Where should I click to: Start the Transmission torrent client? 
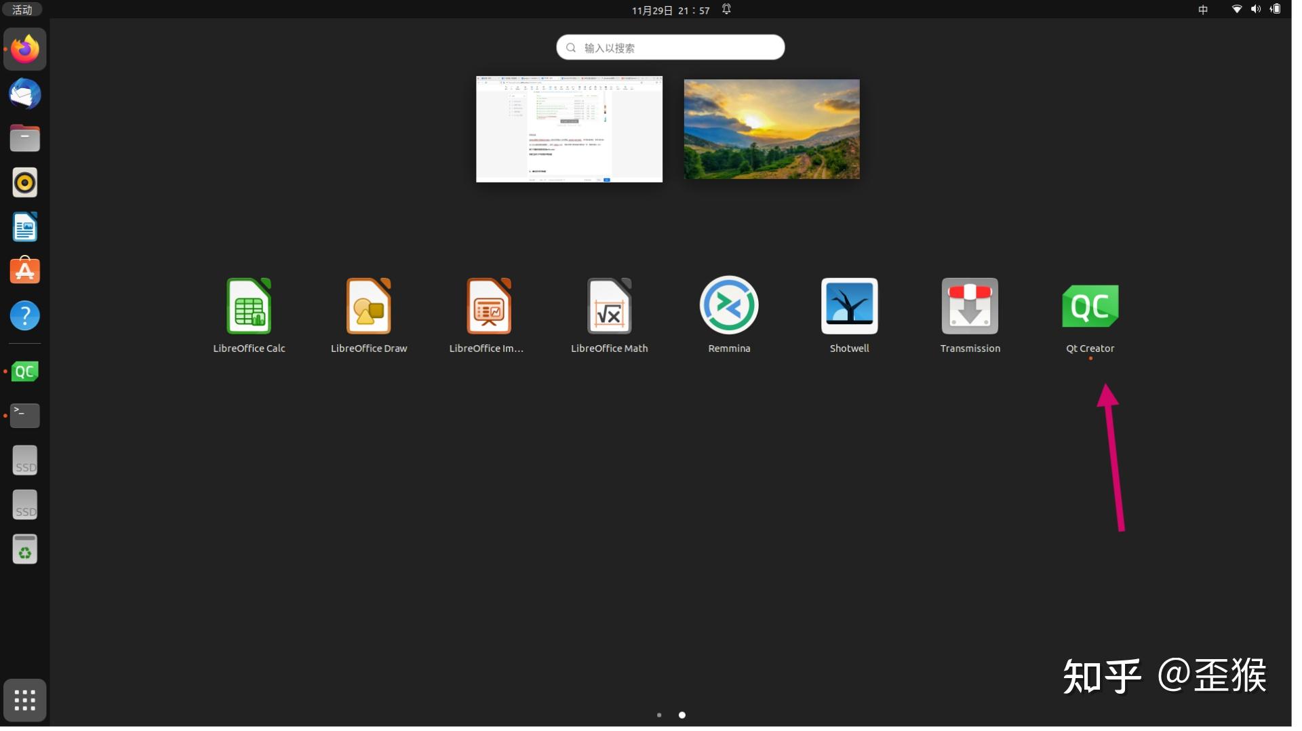(x=968, y=306)
